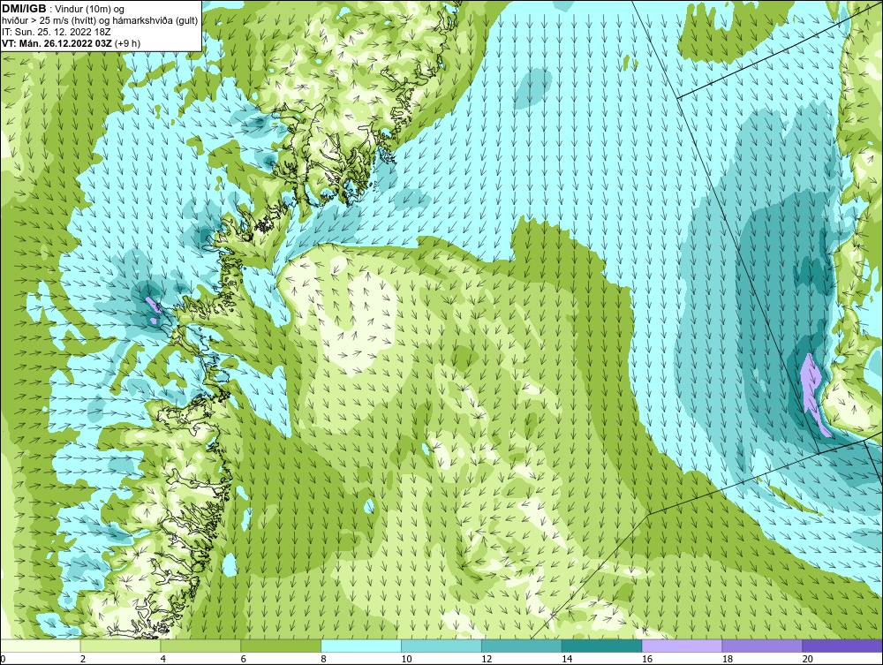Click the 'hviður > 25 m/s (hvítt)' text line
This screenshot has width=883, height=665.
(100, 20)
